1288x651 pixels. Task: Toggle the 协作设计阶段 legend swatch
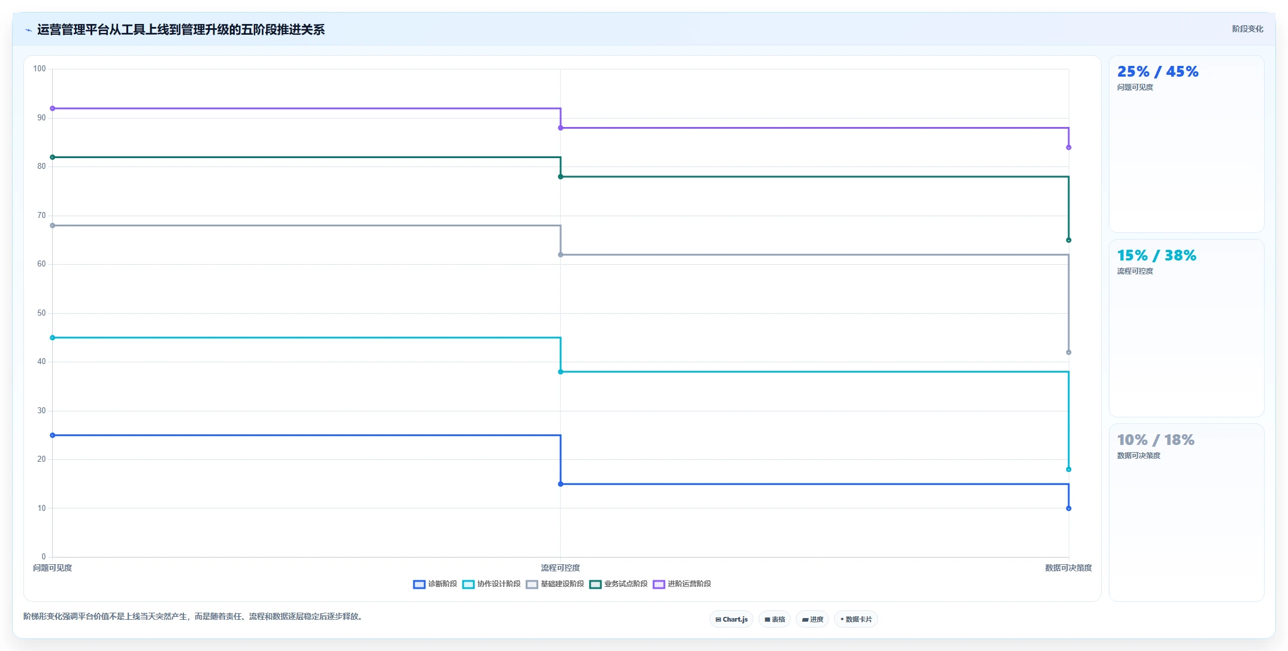(x=468, y=585)
